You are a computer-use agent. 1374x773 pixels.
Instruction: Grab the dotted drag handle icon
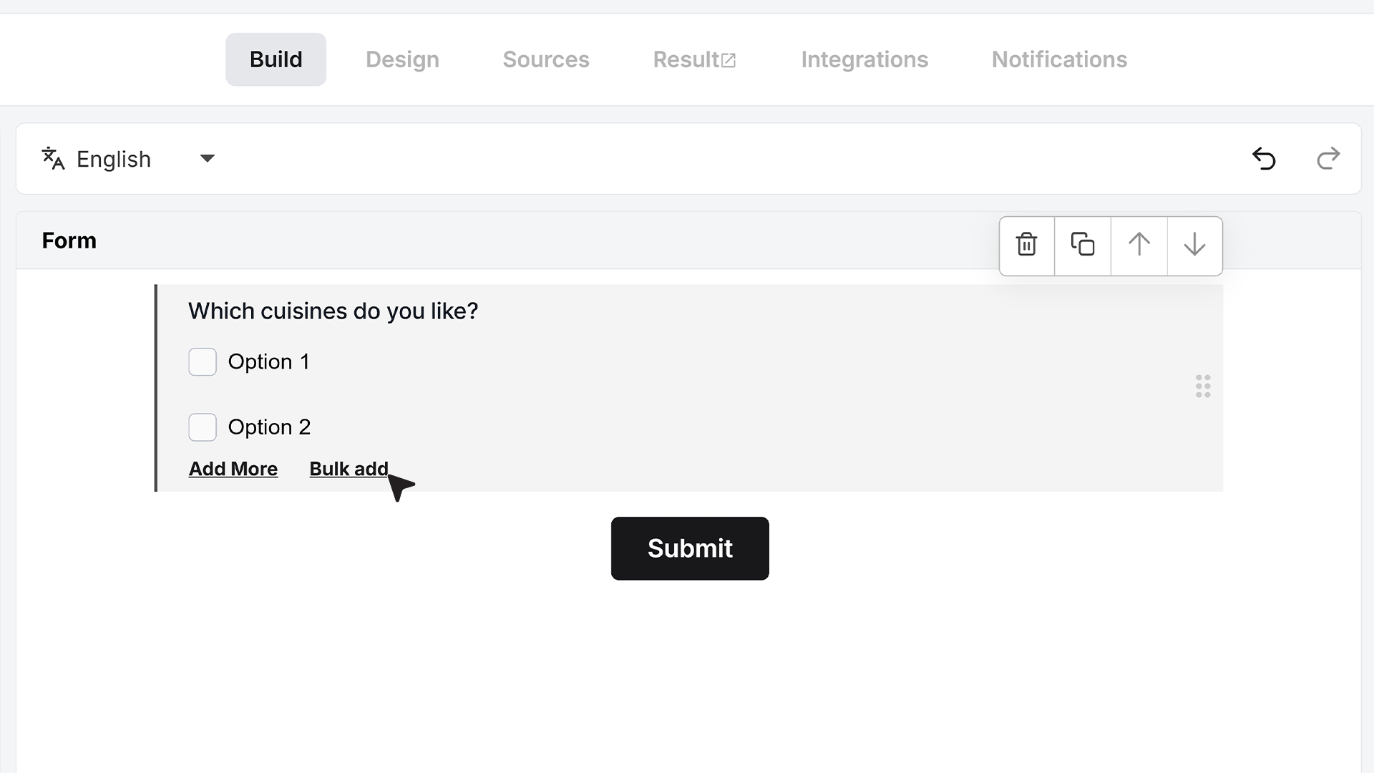coord(1203,386)
